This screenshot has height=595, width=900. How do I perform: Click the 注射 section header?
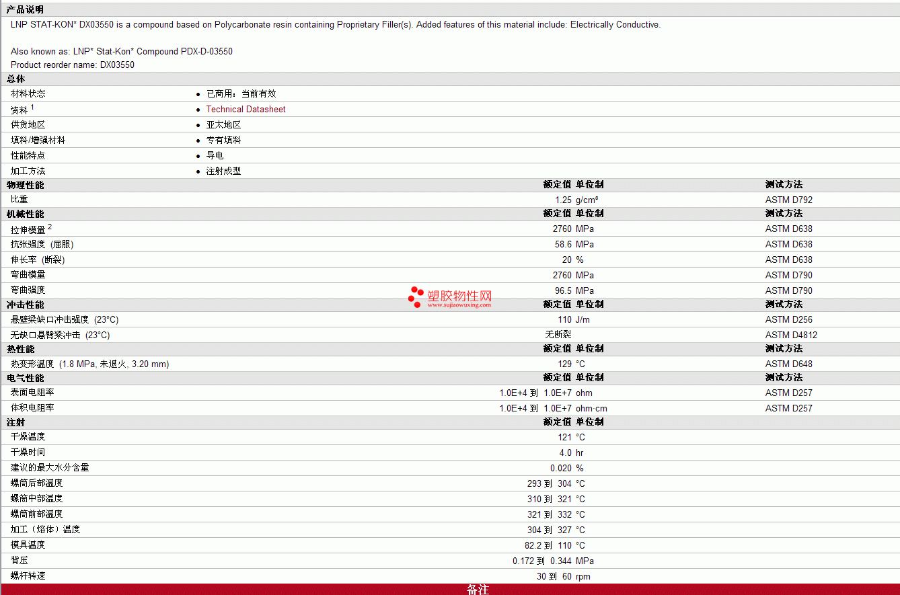(x=15, y=422)
